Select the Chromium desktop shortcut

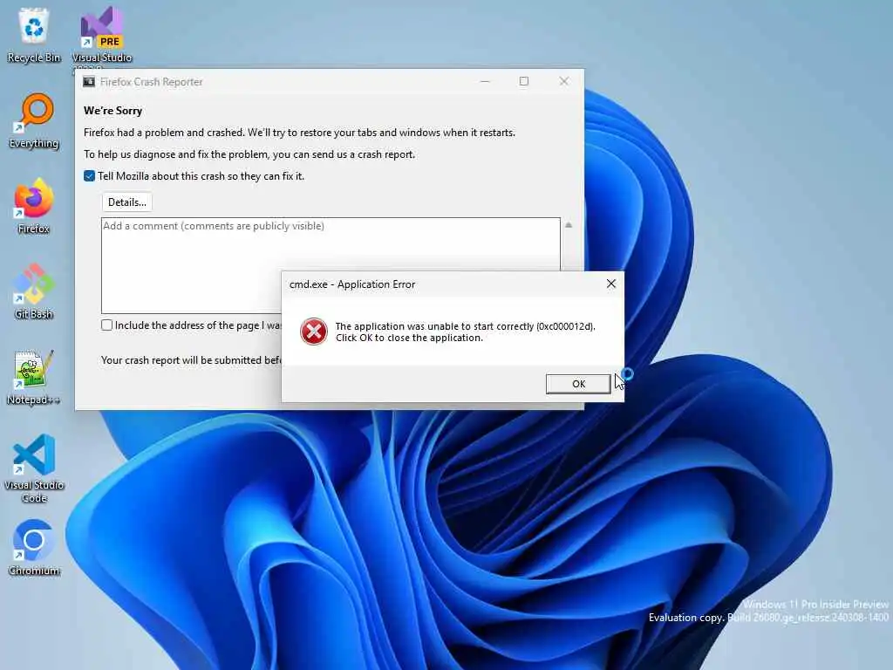(x=34, y=548)
